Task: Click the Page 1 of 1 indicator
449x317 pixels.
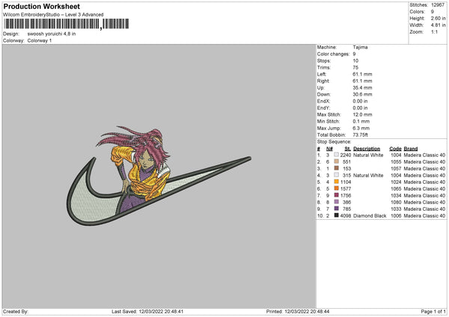Action: pos(433,311)
